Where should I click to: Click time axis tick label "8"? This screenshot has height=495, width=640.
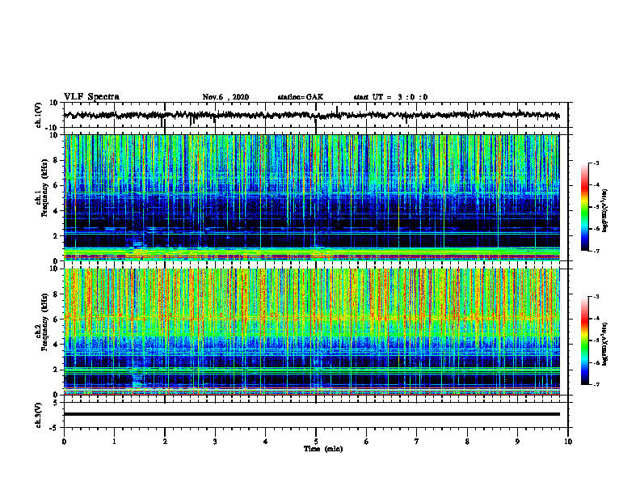467,442
